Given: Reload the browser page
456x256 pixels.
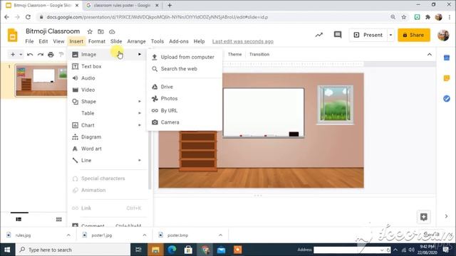Looking at the screenshot, I should pyautogui.click(x=28, y=17).
